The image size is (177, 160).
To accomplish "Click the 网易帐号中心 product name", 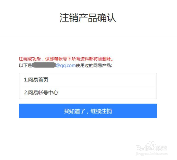I will (x=43, y=92).
